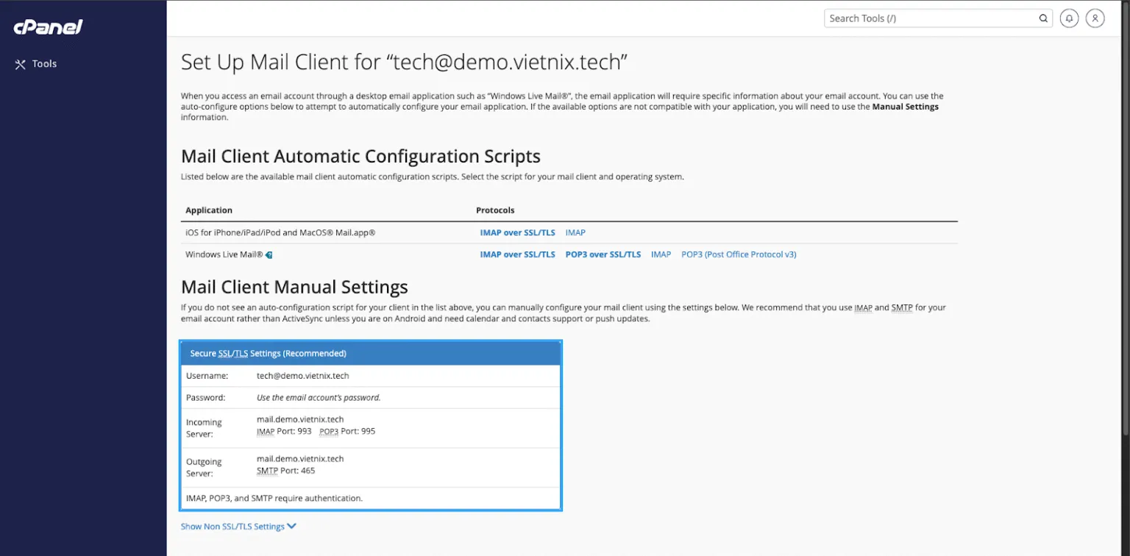1130x556 pixels.
Task: Open the user account icon
Action: 1095,18
